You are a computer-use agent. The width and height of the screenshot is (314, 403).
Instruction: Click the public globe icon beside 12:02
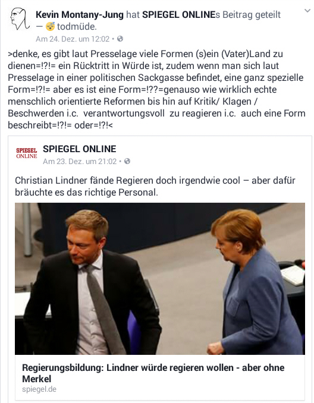click(120, 39)
